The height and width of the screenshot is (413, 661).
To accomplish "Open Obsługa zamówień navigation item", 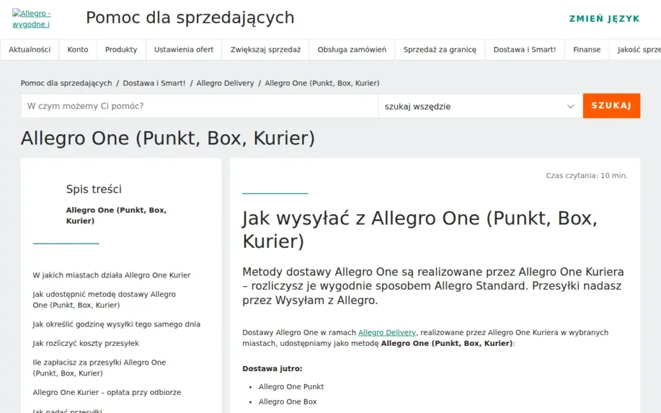I will click(352, 50).
